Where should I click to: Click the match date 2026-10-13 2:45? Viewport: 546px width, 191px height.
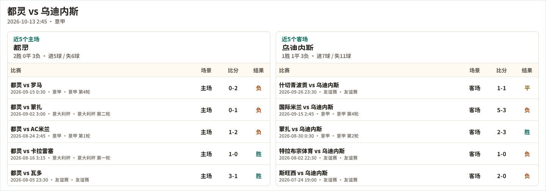(x=27, y=22)
